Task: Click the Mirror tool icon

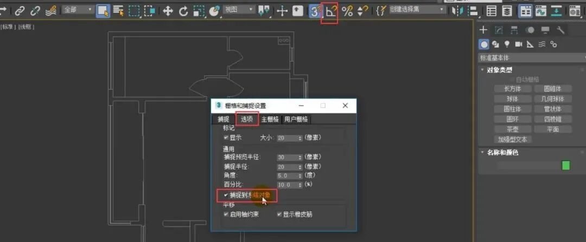Action: [x=457, y=11]
